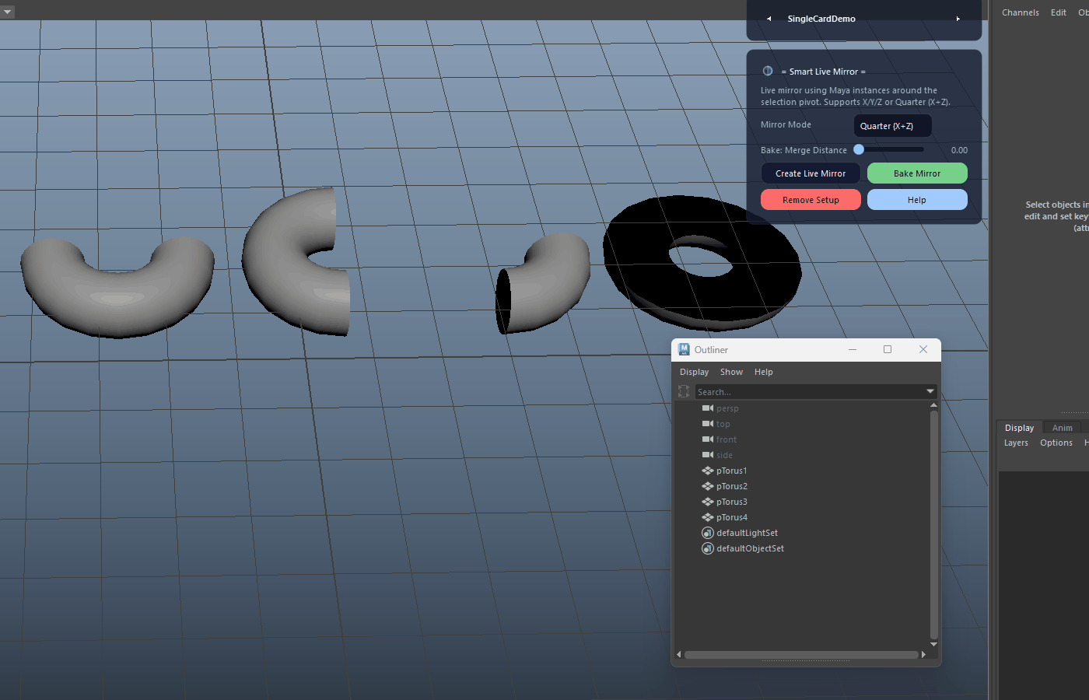Click the Bake: Merge Distance slider handle
The height and width of the screenshot is (700, 1089).
point(859,149)
